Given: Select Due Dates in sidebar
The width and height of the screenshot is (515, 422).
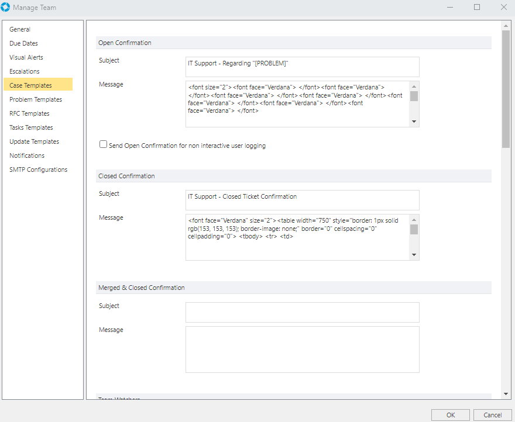Looking at the screenshot, I should pyautogui.click(x=23, y=43).
